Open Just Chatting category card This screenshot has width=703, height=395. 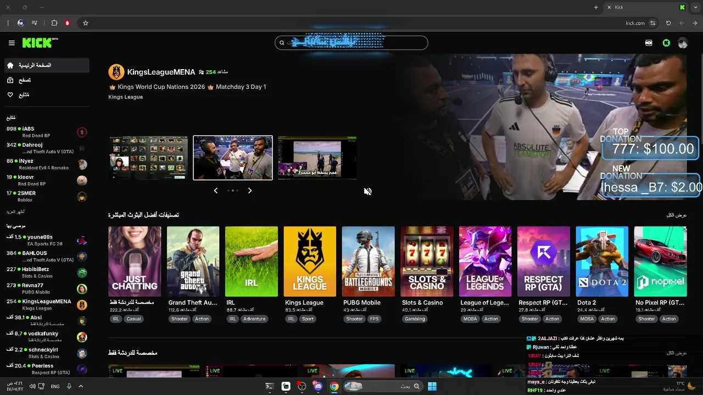(x=135, y=261)
